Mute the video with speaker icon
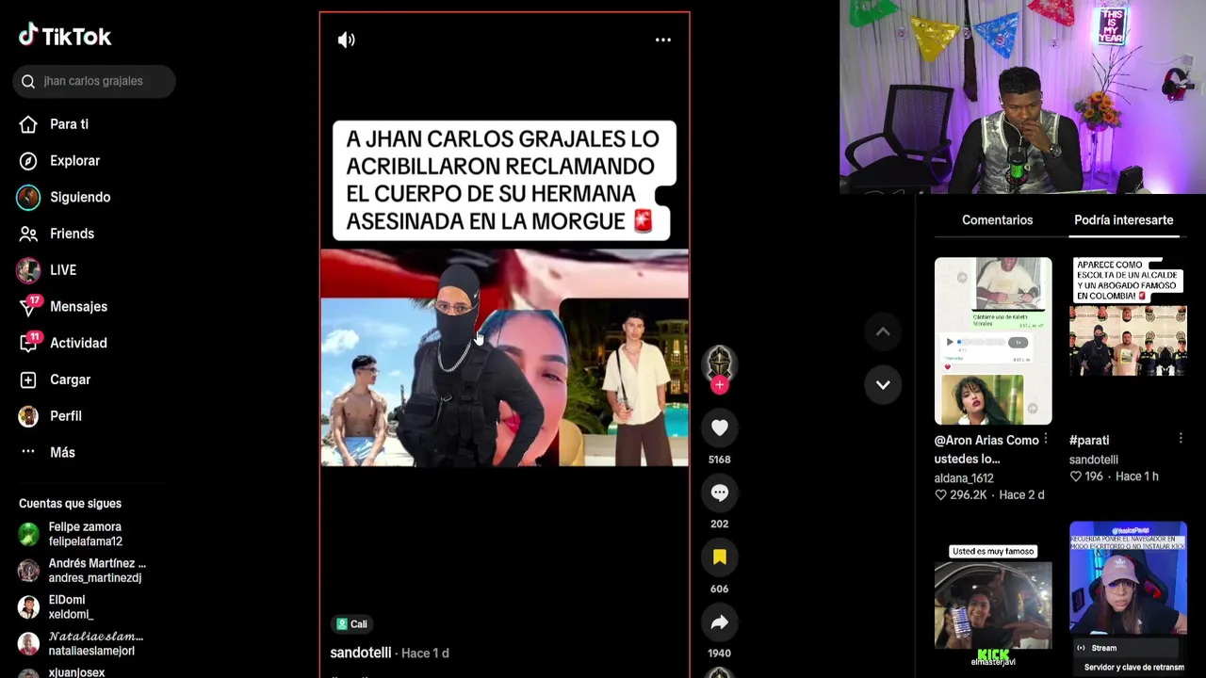The image size is (1206, 678). (347, 40)
